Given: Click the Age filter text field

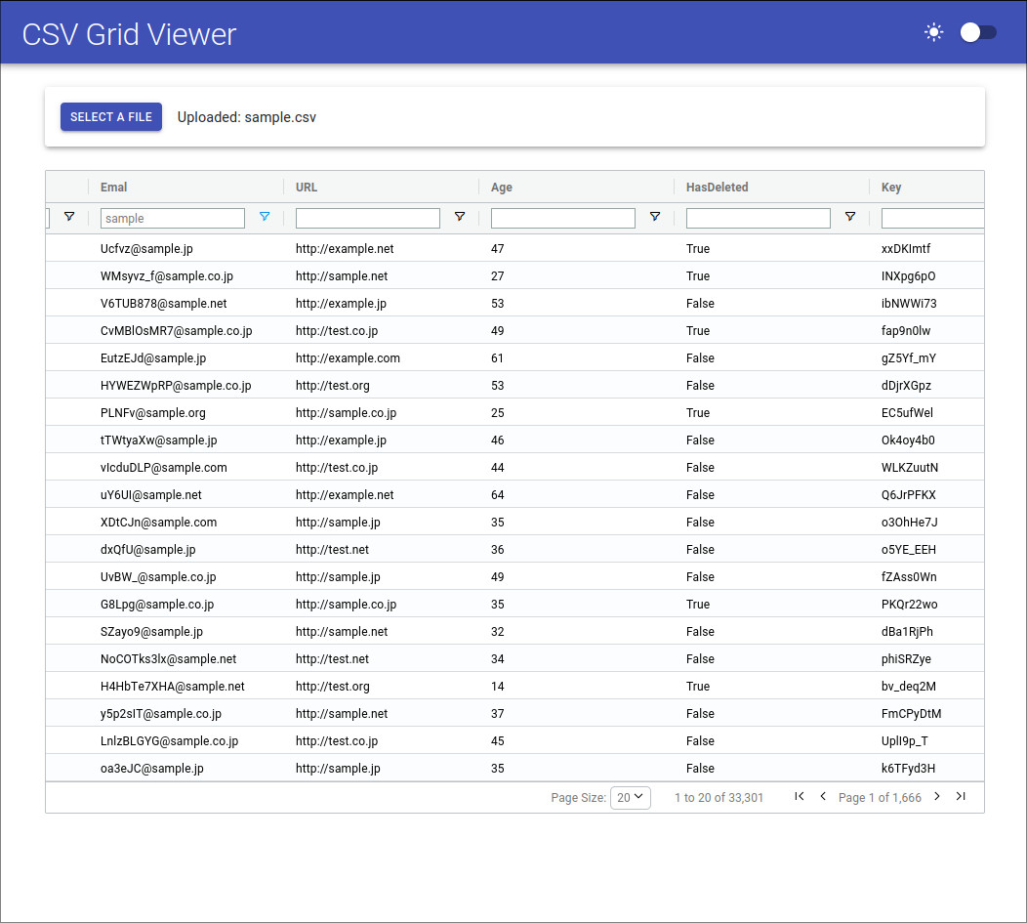Looking at the screenshot, I should coord(563,218).
